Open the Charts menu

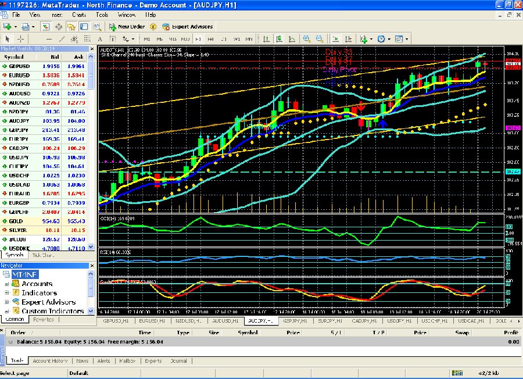(x=79, y=15)
